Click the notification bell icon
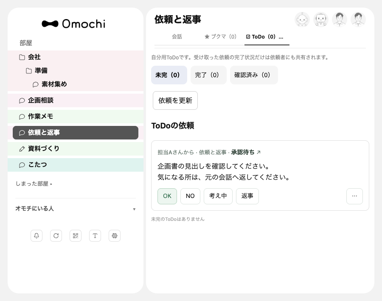 coord(37,236)
